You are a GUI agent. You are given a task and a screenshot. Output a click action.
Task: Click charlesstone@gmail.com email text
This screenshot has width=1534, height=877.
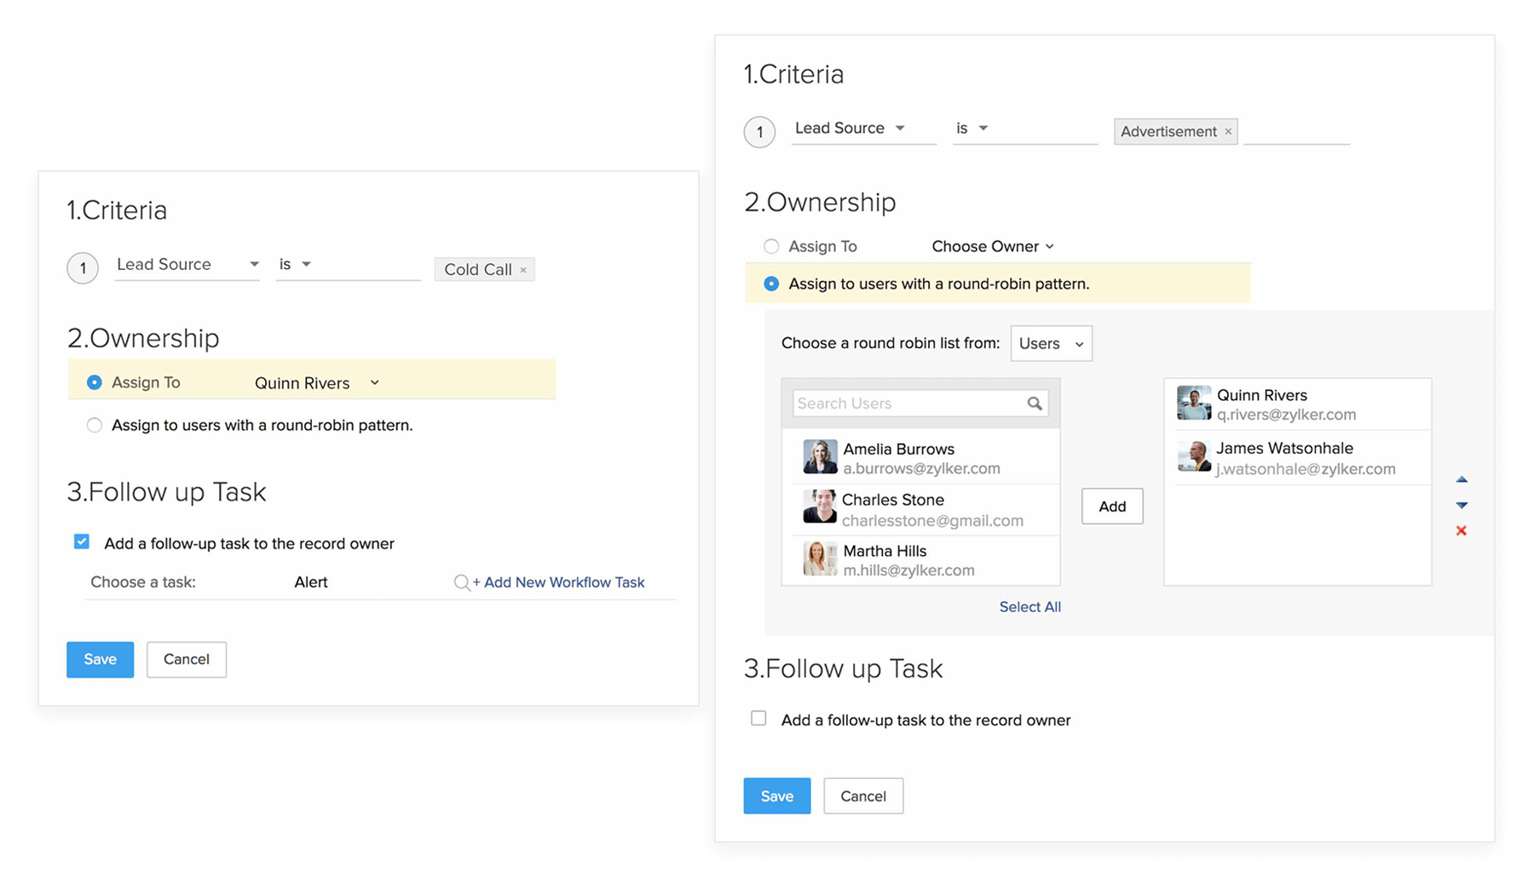click(932, 520)
